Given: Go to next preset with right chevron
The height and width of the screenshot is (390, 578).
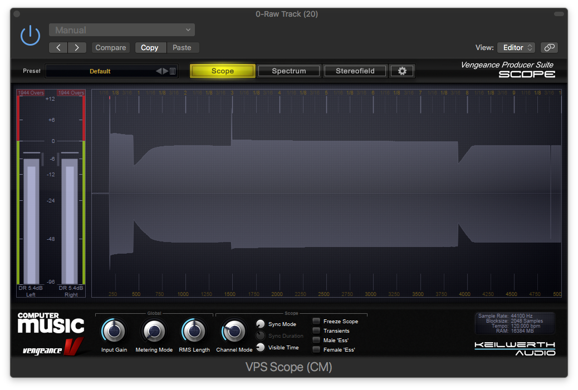Looking at the screenshot, I should (x=77, y=47).
